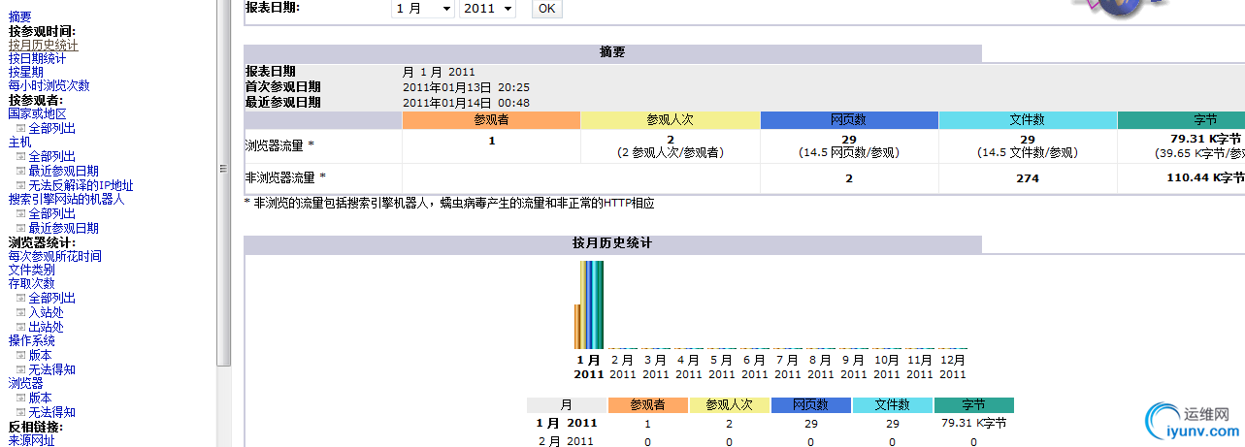Viewport: 1245px width, 447px height.
Task: Click list icon beside 无法得知 under 浏览器
Action: click(20, 412)
